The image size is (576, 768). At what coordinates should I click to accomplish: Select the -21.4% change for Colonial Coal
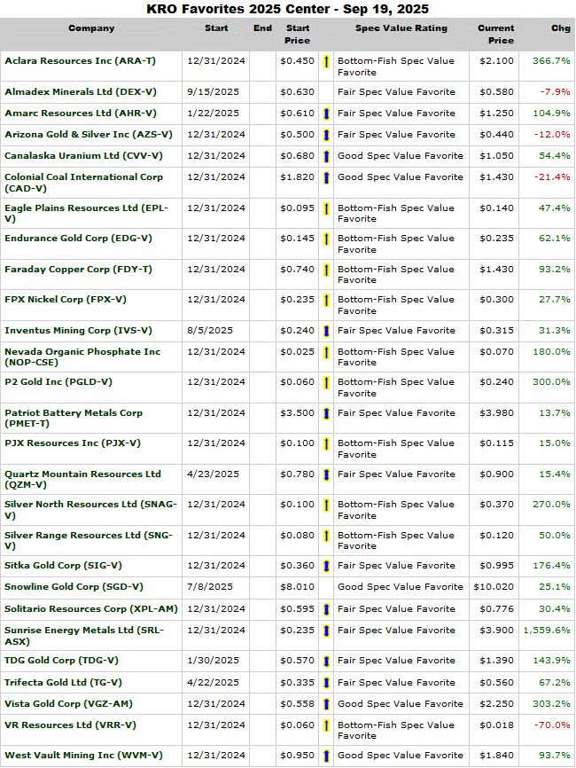click(552, 176)
